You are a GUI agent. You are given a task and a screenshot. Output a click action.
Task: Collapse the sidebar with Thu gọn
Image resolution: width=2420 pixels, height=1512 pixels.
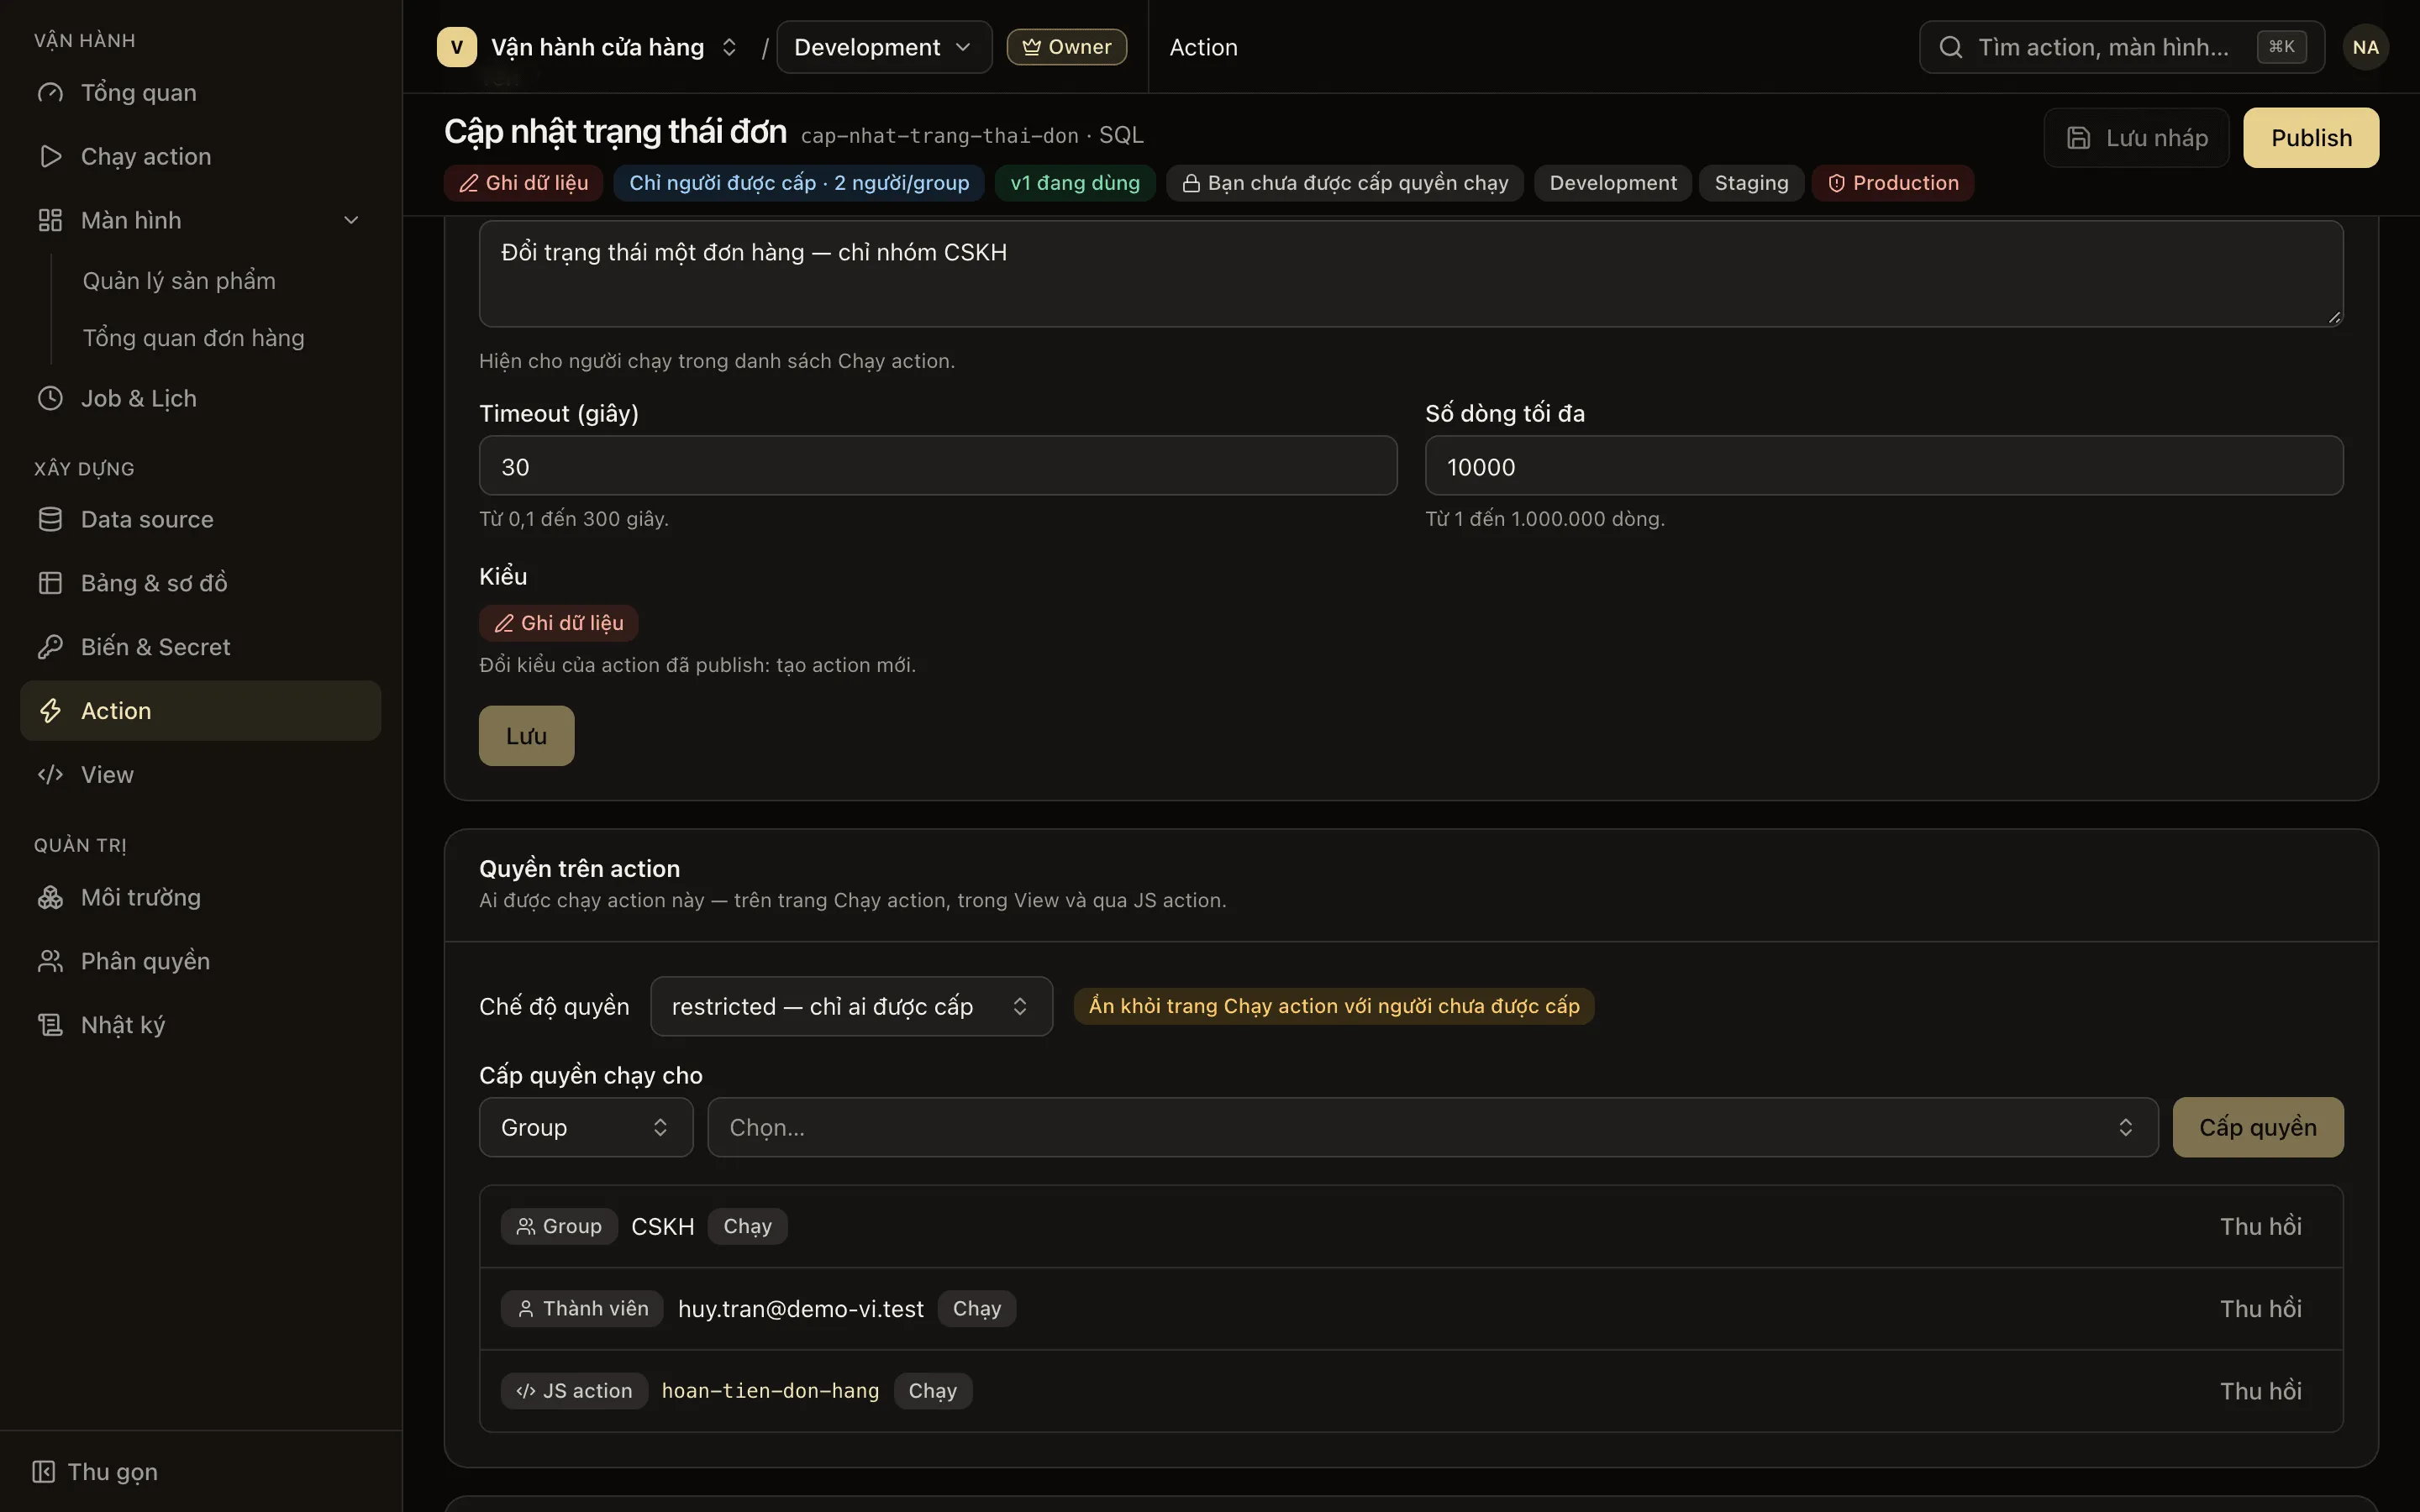(95, 1471)
